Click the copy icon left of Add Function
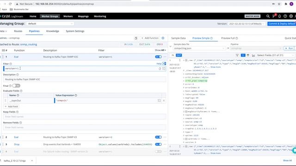Viewport: 296px width, 166px height. tap(136, 38)
